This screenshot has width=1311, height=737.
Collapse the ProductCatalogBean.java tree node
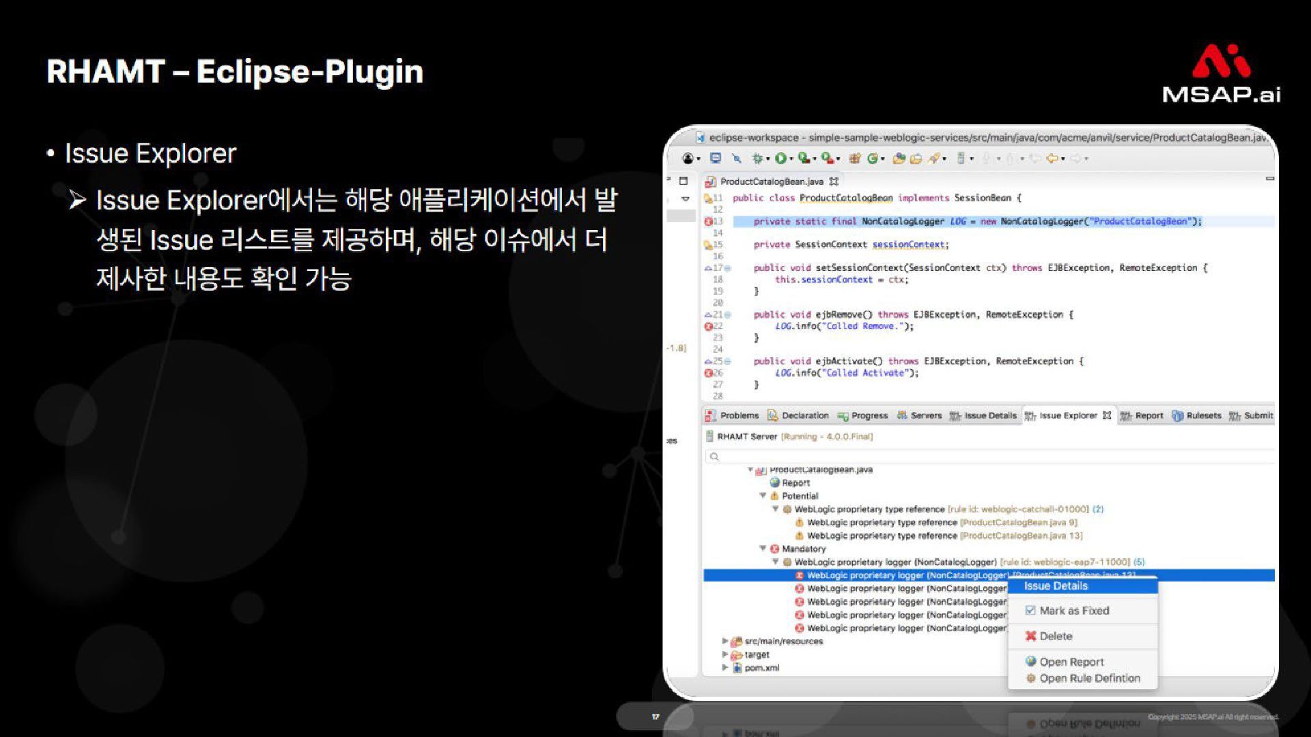[x=750, y=469]
